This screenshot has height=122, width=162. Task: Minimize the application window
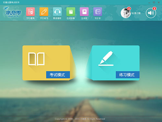(149, 3)
